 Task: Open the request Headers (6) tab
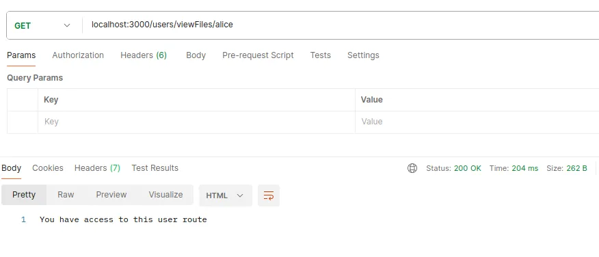(x=144, y=55)
